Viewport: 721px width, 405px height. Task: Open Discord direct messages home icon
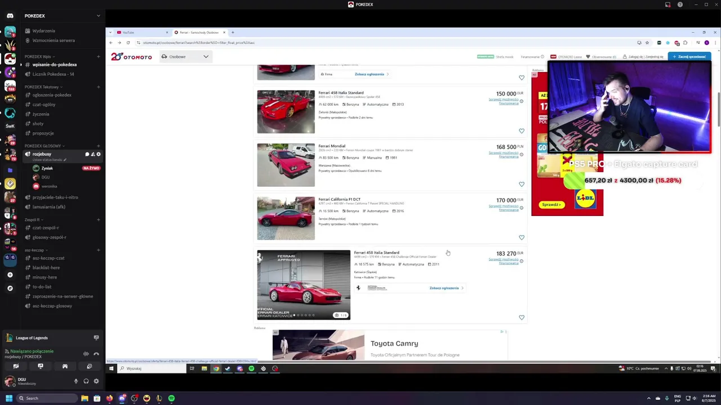(10, 16)
